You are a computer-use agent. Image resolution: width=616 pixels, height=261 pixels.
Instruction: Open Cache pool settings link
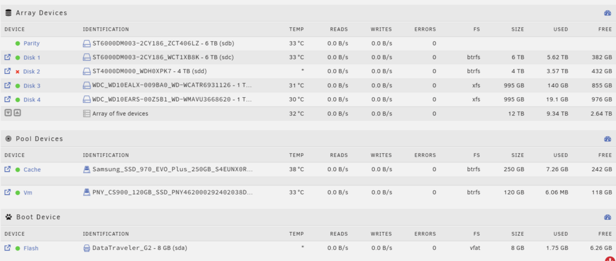click(x=32, y=170)
